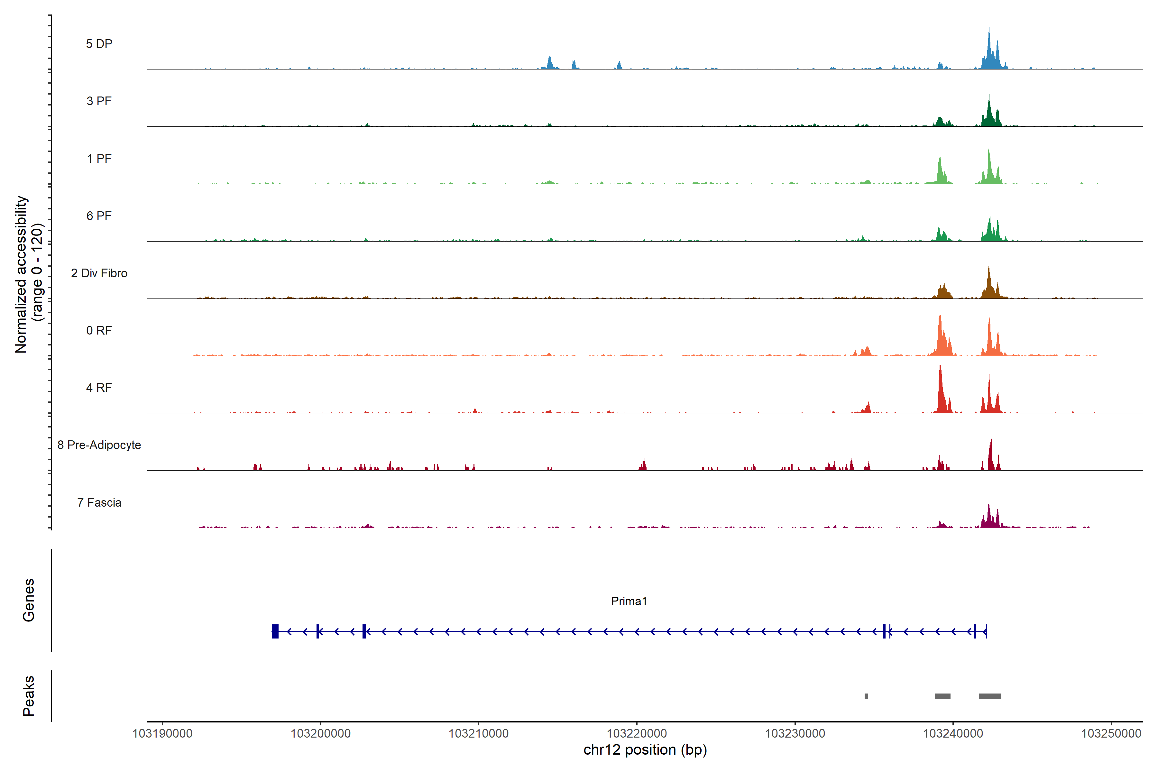This screenshot has height=772, width=1158.
Task: Click the chr12 position (bp) axis title
Action: coord(645,750)
